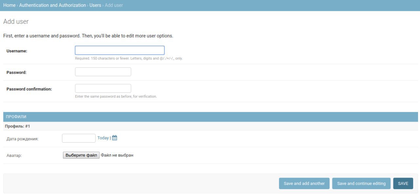Choose avatar with Выберите файл button

(x=81, y=155)
